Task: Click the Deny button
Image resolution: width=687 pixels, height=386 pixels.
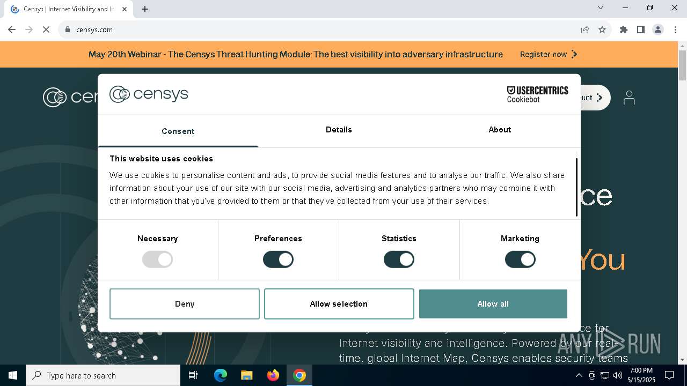Action: coord(185,304)
